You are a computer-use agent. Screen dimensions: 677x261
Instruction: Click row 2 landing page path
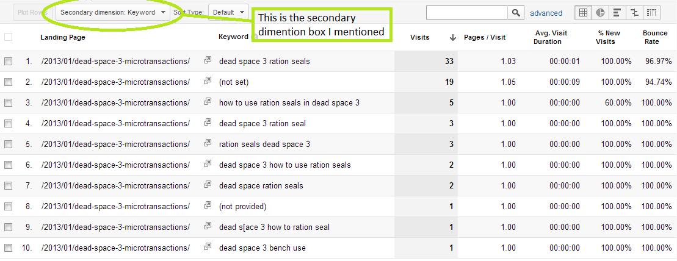click(x=115, y=82)
